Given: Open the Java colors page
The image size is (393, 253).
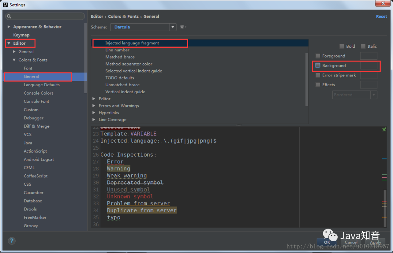Looking at the screenshot, I should point(28,143).
